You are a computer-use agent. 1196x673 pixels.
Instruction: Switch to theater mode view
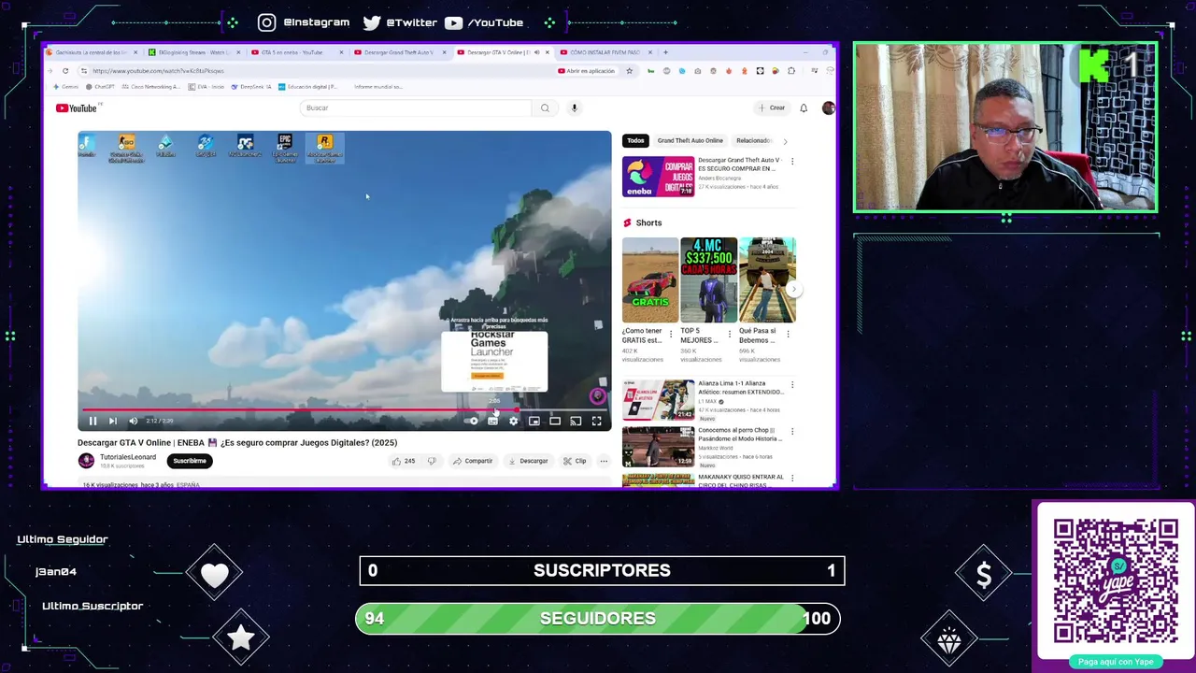tap(555, 422)
